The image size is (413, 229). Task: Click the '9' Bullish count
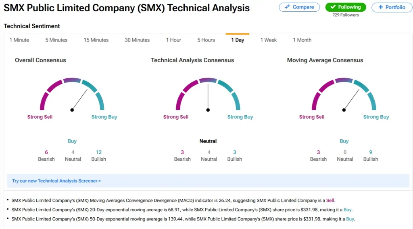pos(371,152)
